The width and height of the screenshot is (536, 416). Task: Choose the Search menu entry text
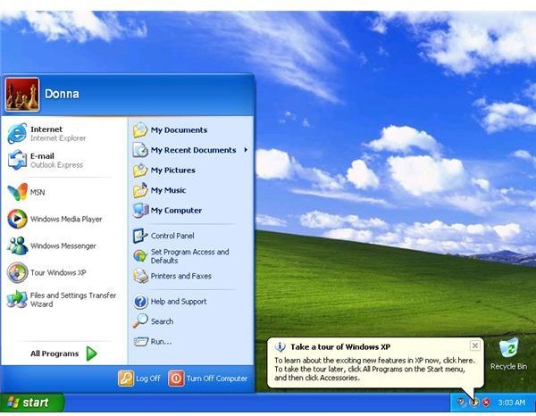(x=162, y=321)
